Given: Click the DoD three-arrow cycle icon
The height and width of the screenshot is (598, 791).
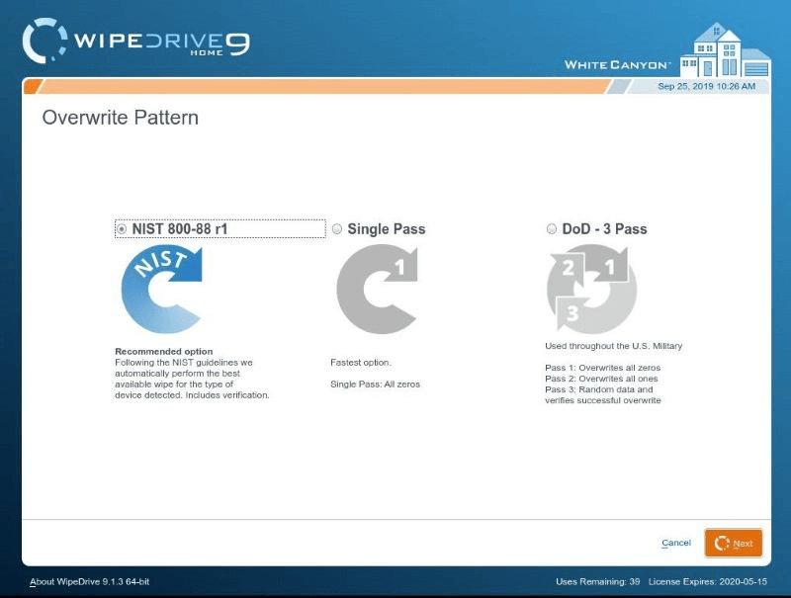Looking at the screenshot, I should pos(591,288).
